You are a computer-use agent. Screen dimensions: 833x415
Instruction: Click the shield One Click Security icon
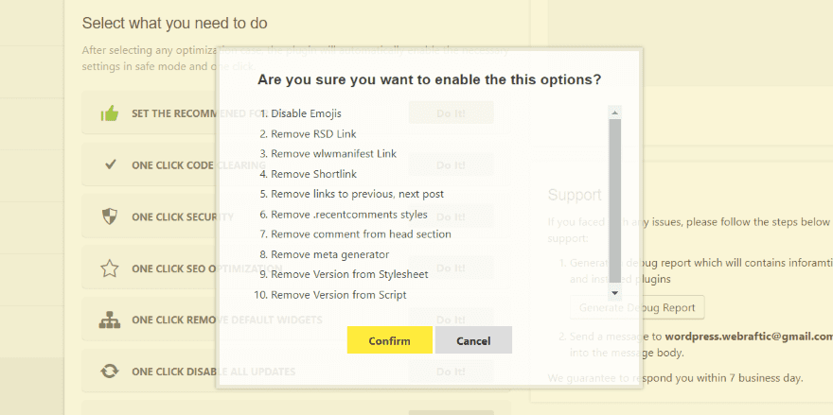pos(110,216)
